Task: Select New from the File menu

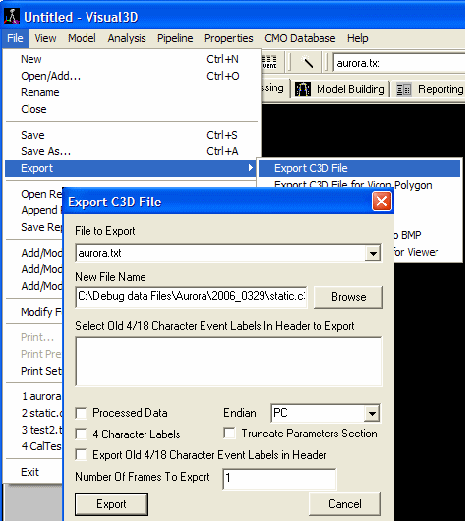Action: pos(132,59)
